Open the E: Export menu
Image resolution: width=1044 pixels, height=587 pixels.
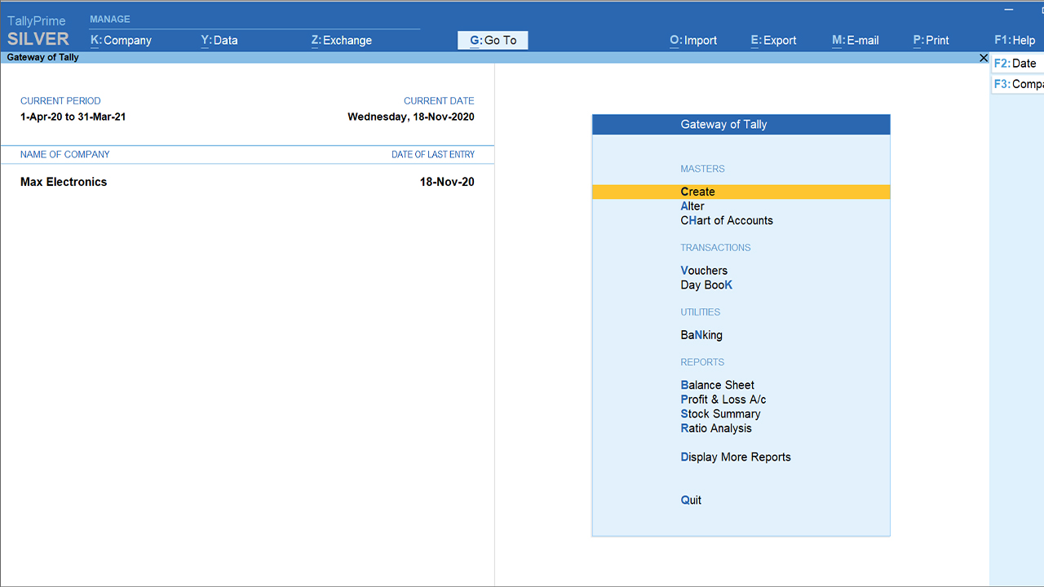(773, 40)
